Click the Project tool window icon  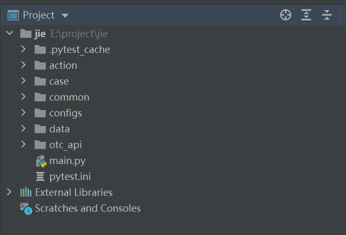13,15
